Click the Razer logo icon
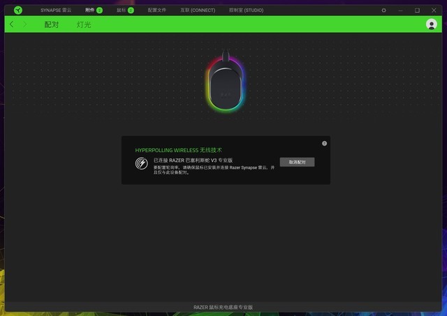The height and width of the screenshot is (316, 447). (x=18, y=10)
